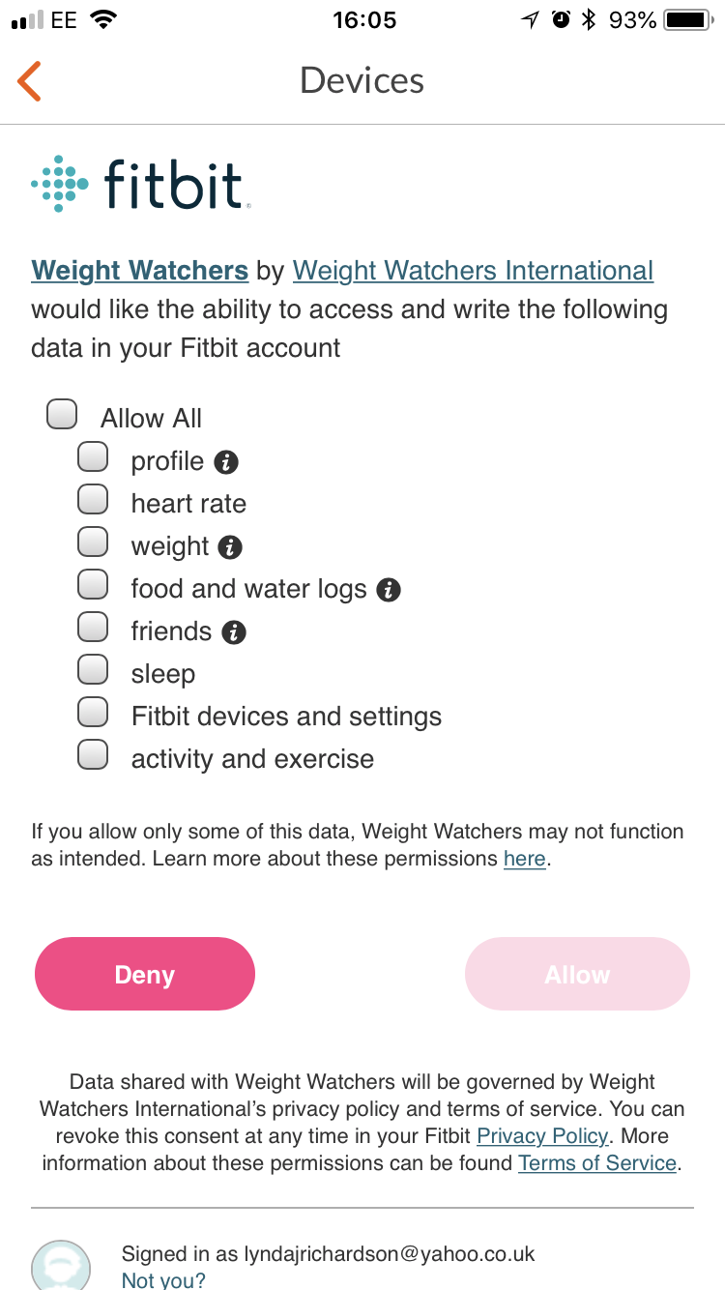Check the Allow All checkbox
Viewport: 725px width, 1290px height.
click(63, 415)
